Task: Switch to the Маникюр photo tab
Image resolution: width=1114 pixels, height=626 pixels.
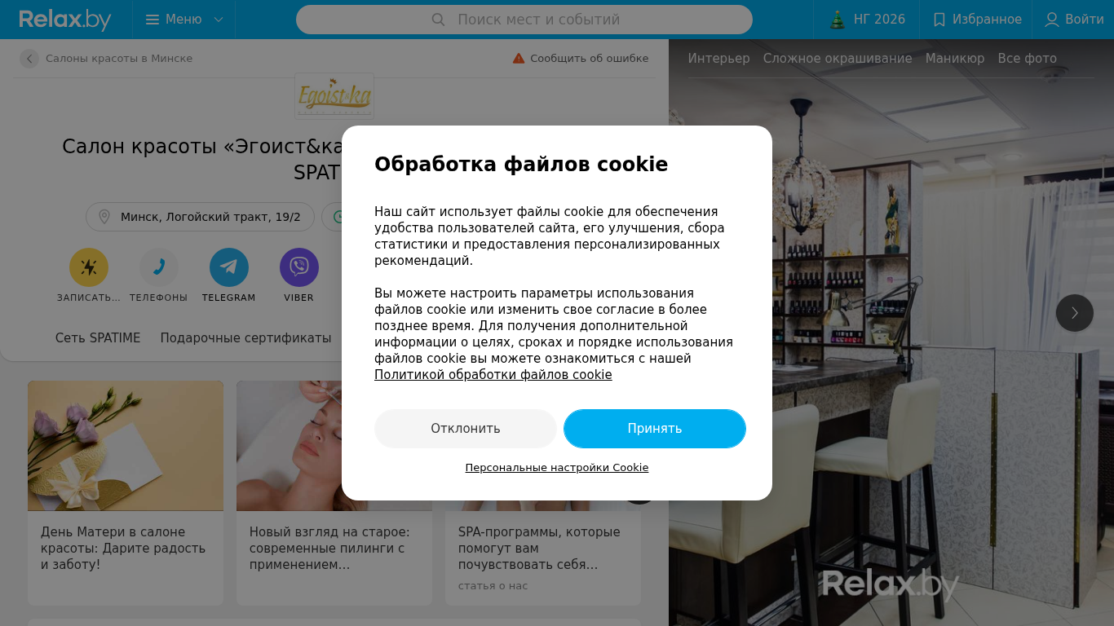Action: point(955,59)
